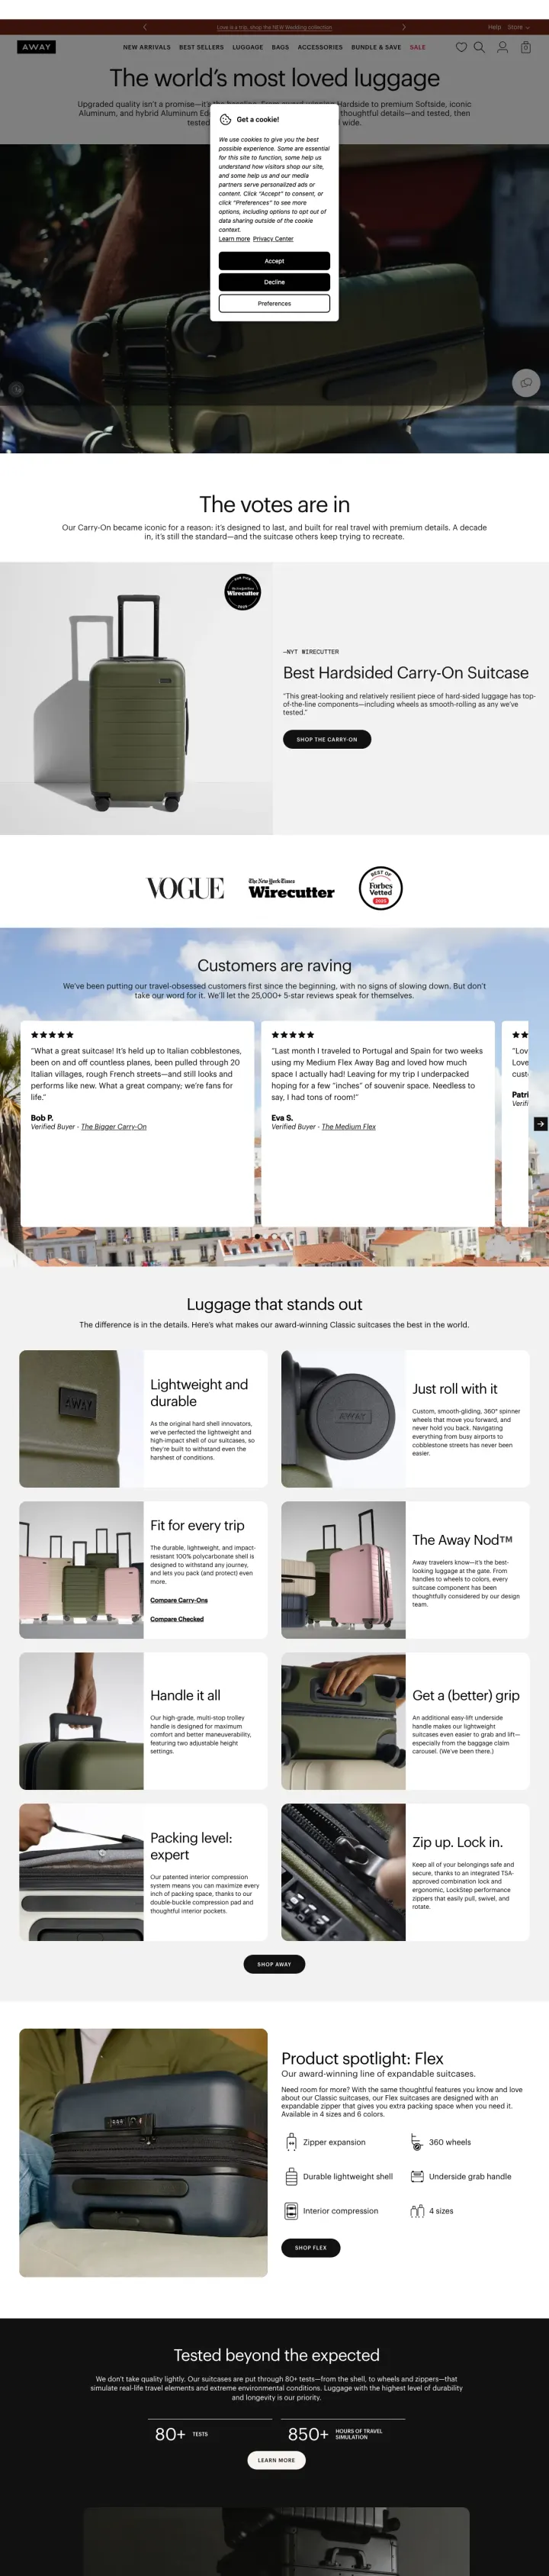Click the Shop Flex button

pyautogui.click(x=310, y=2247)
